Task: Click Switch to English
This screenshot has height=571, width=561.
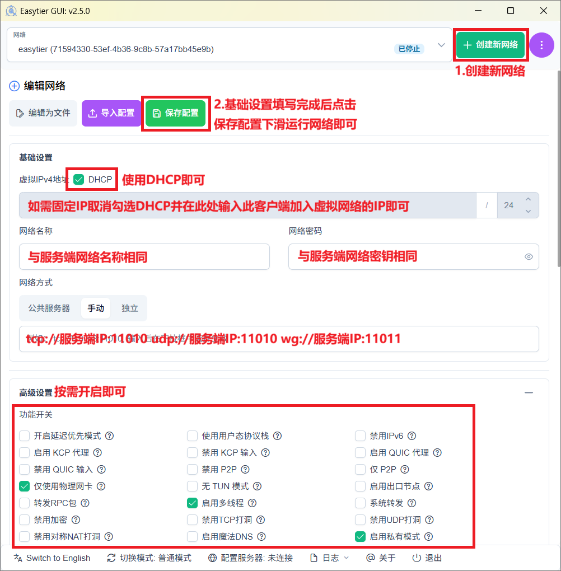Action: [52, 558]
